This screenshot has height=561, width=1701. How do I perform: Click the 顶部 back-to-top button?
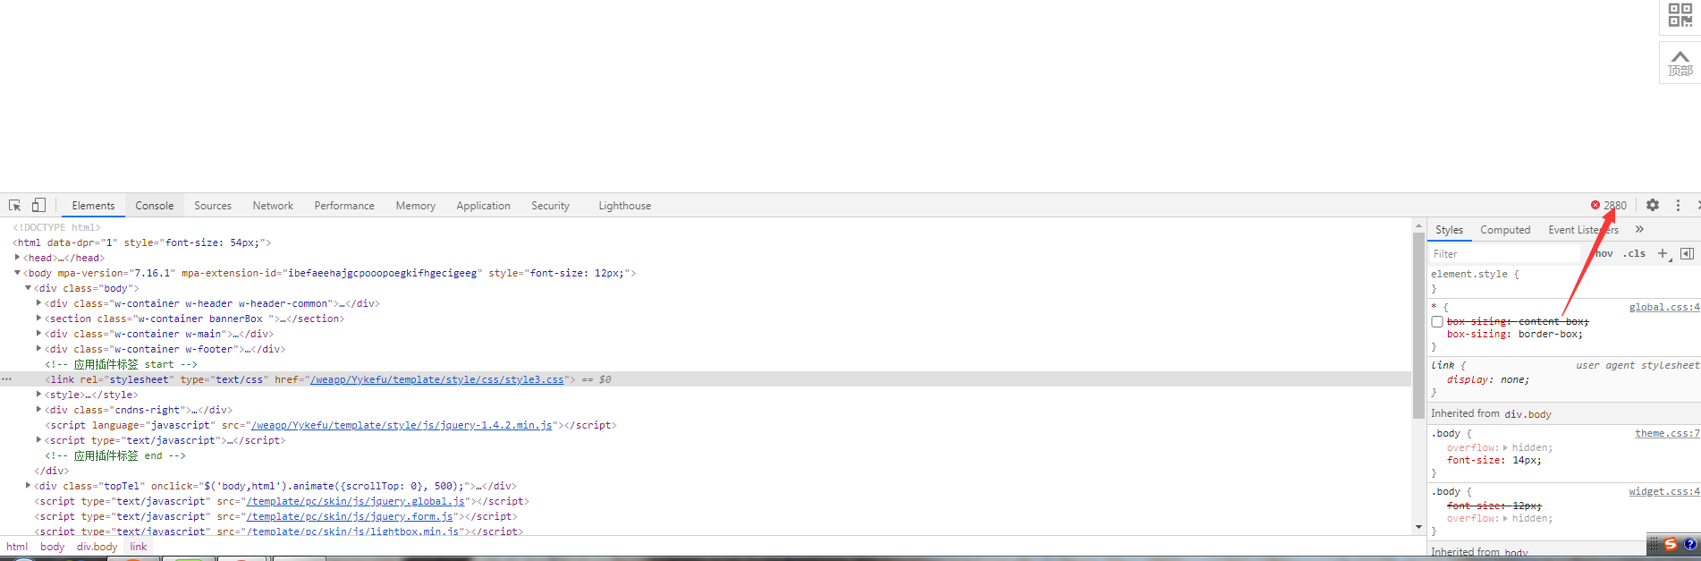tap(1680, 63)
